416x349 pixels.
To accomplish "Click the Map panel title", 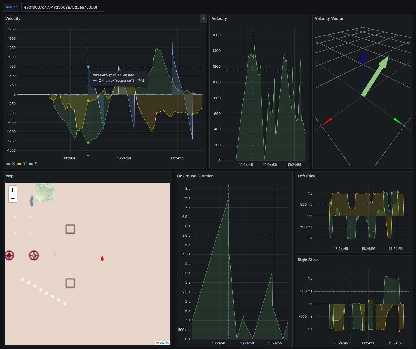I will 9,176.
